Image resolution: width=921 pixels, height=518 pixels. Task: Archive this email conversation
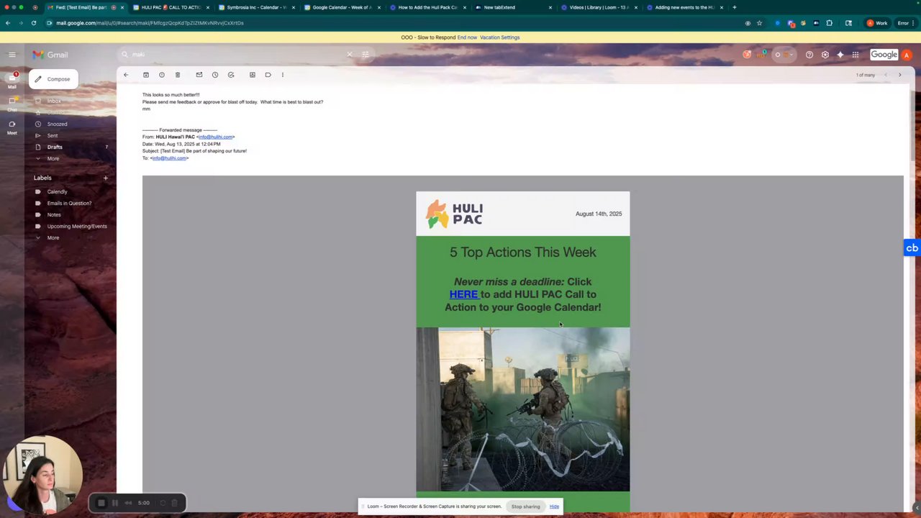click(146, 75)
